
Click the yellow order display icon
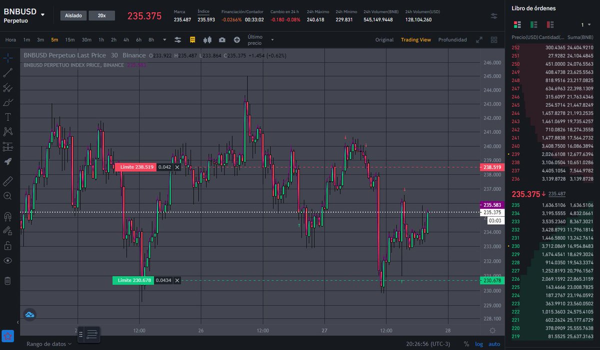click(x=192, y=39)
